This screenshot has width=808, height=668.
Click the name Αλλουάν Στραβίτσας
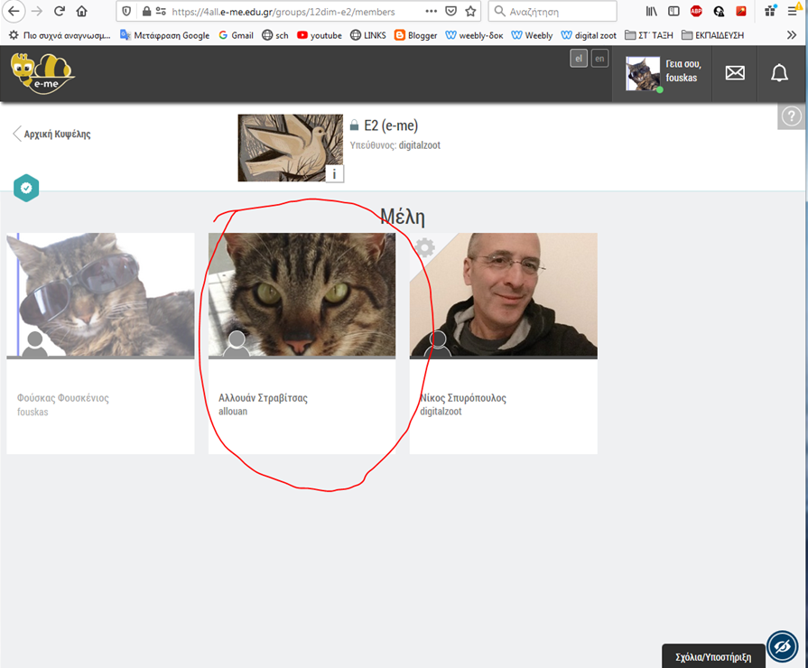click(x=263, y=398)
